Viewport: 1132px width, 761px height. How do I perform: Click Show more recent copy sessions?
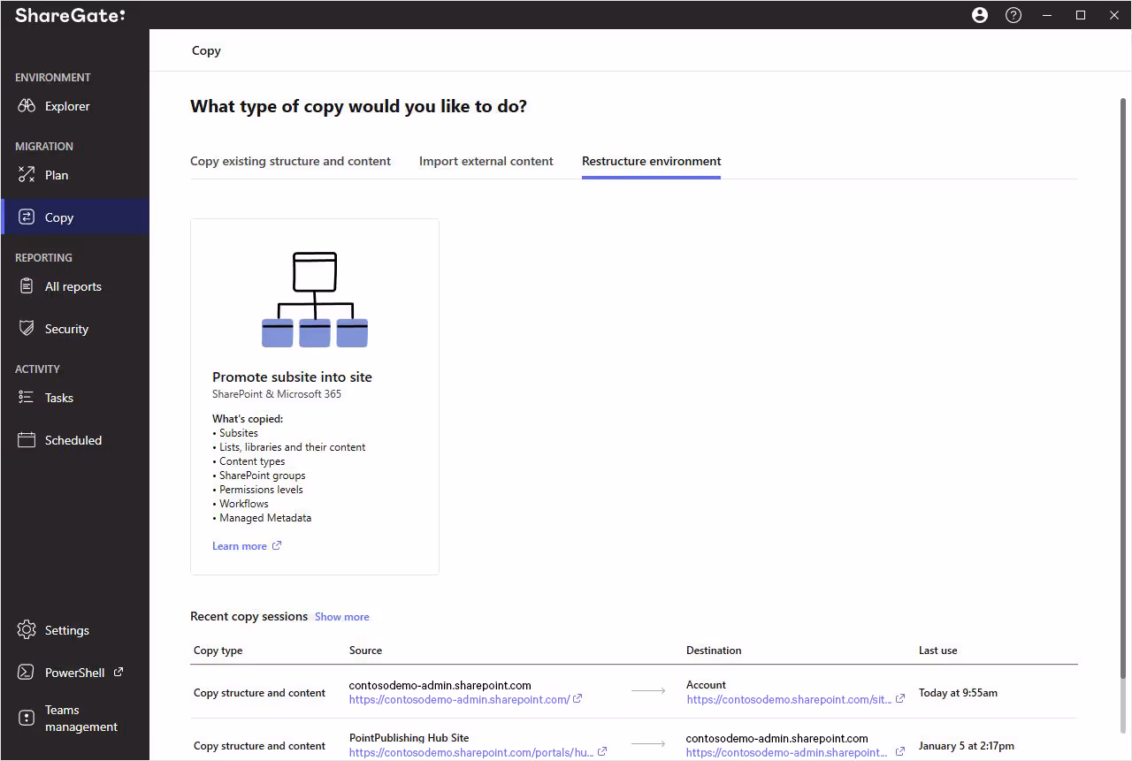[342, 617]
